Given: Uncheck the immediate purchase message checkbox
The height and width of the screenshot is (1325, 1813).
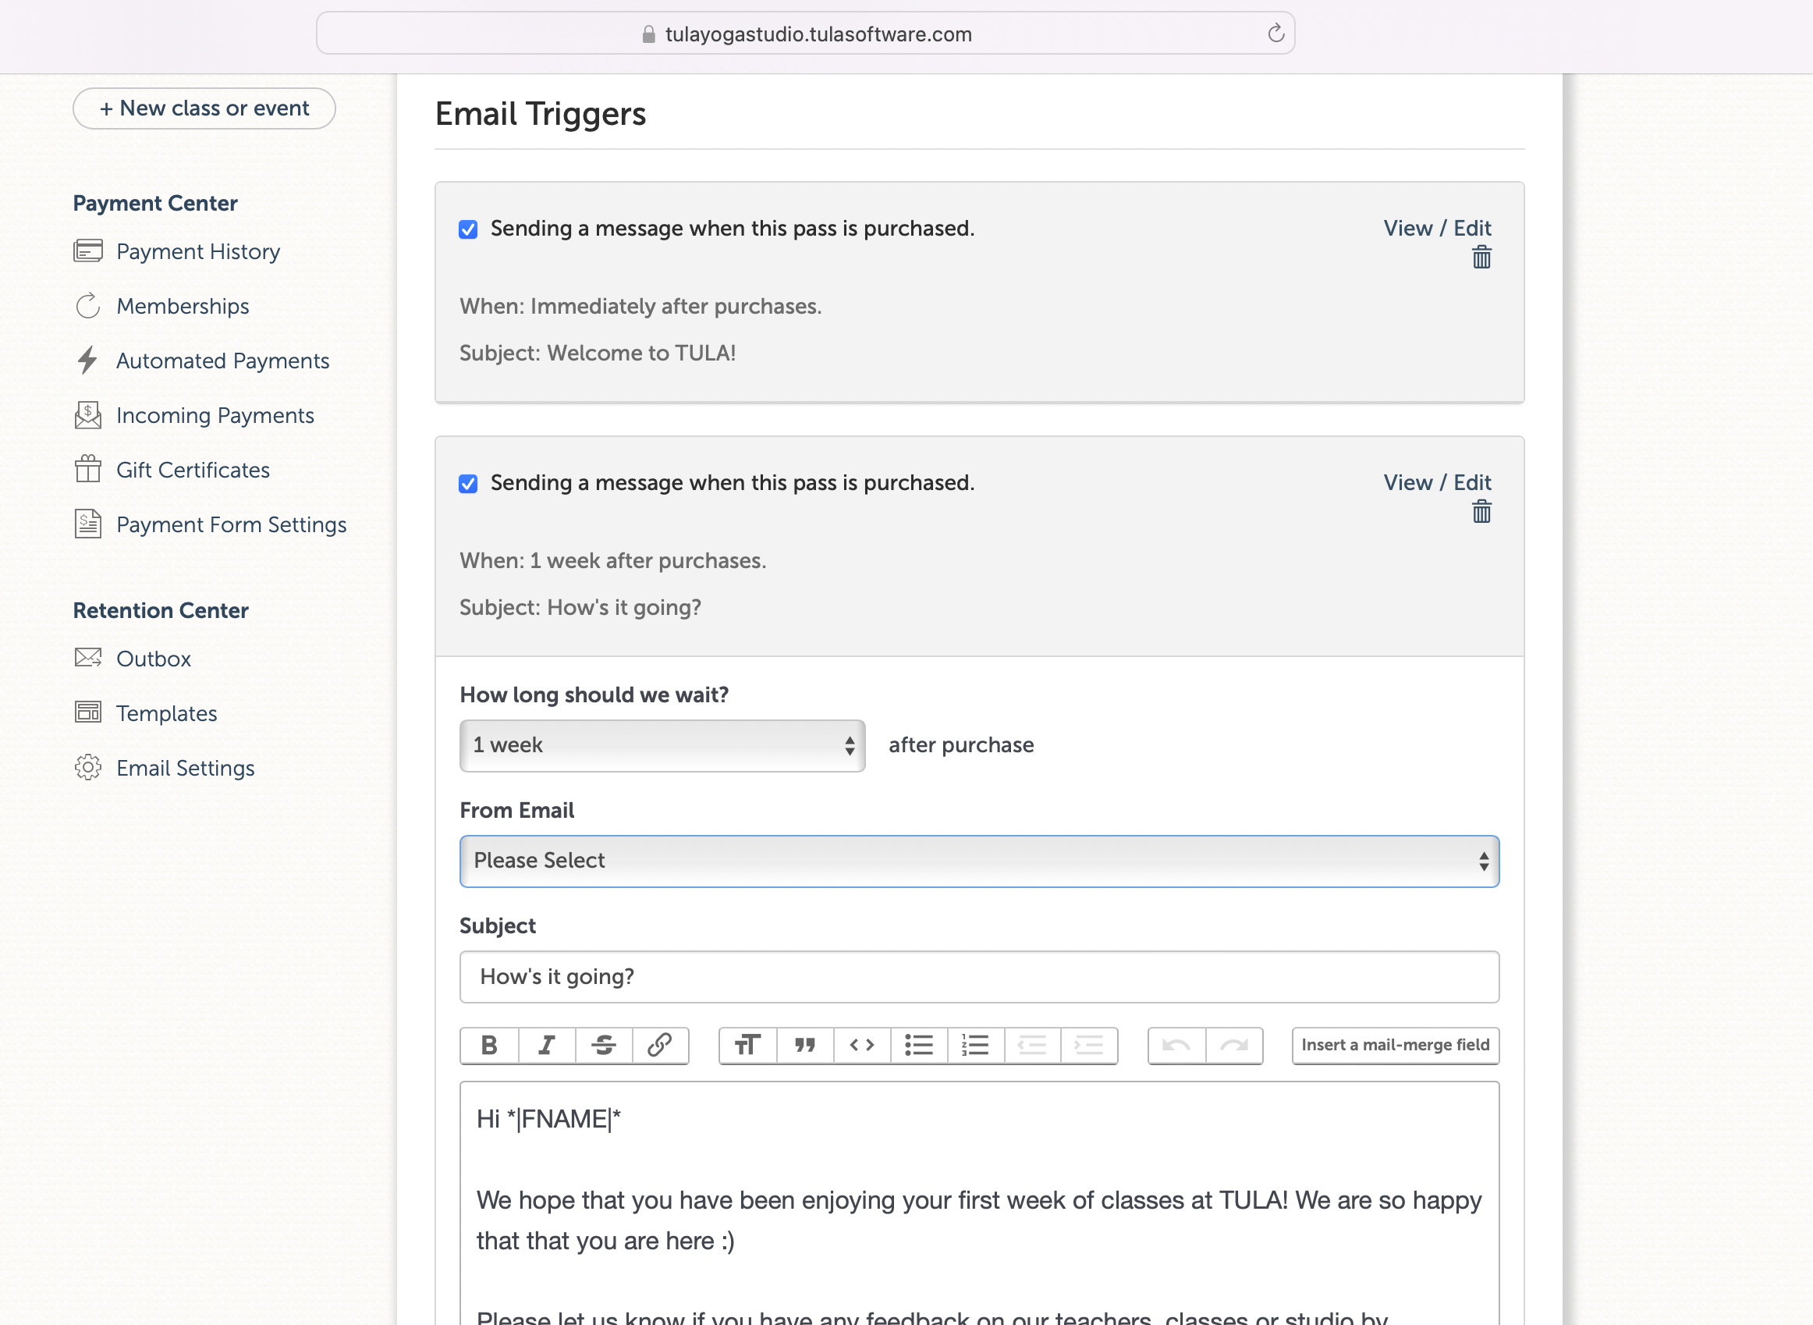Looking at the screenshot, I should coord(468,230).
